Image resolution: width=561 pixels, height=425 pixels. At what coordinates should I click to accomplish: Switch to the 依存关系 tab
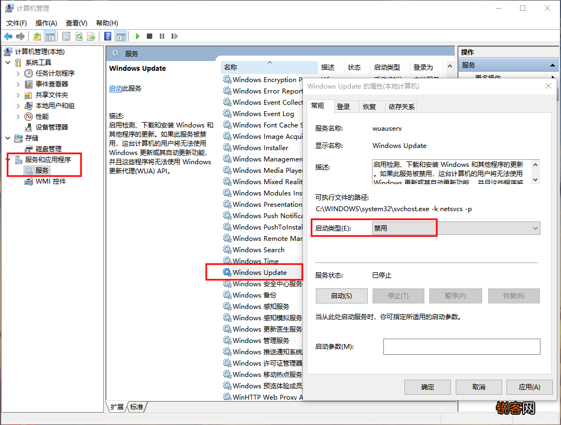pos(401,106)
